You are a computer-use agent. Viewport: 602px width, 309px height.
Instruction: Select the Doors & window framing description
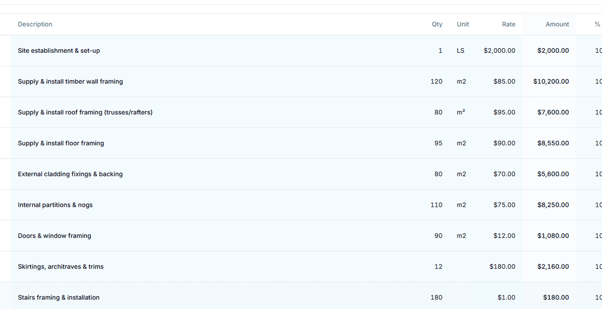coord(55,236)
